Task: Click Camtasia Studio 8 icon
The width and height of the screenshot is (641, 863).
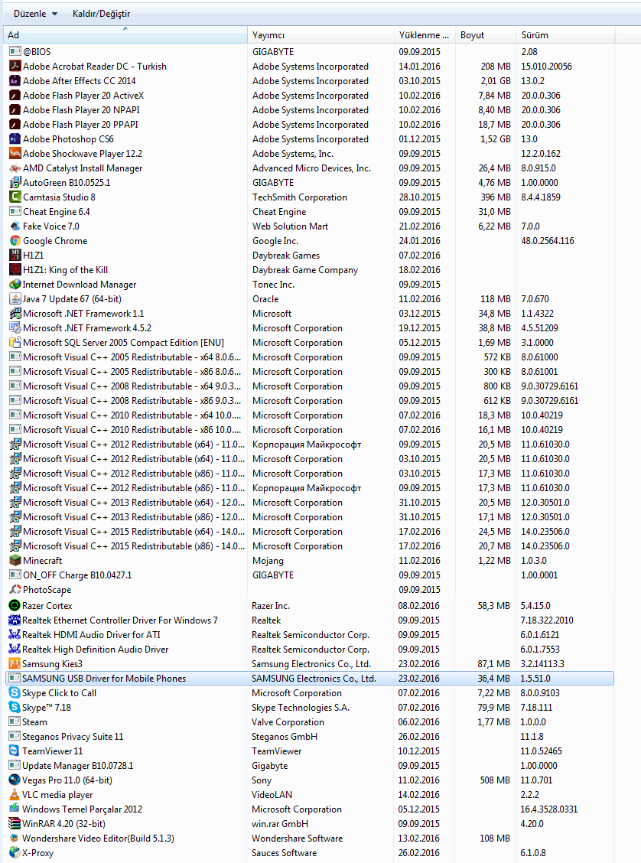Action: click(15, 197)
